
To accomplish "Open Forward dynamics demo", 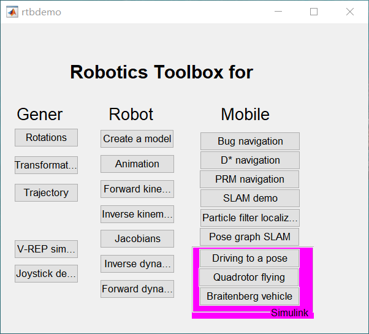I will [x=137, y=289].
